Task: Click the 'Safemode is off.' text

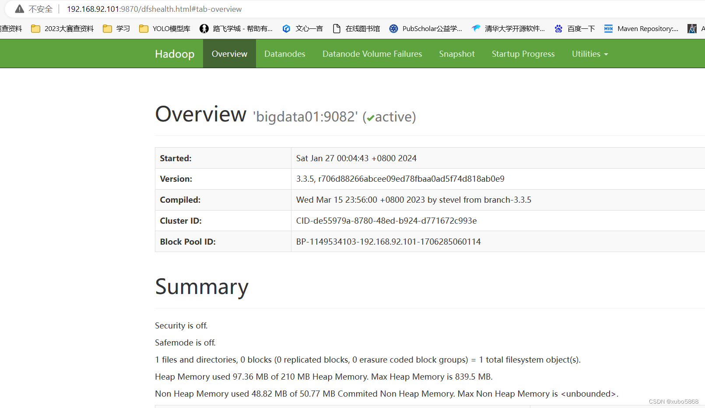Action: tap(185, 342)
